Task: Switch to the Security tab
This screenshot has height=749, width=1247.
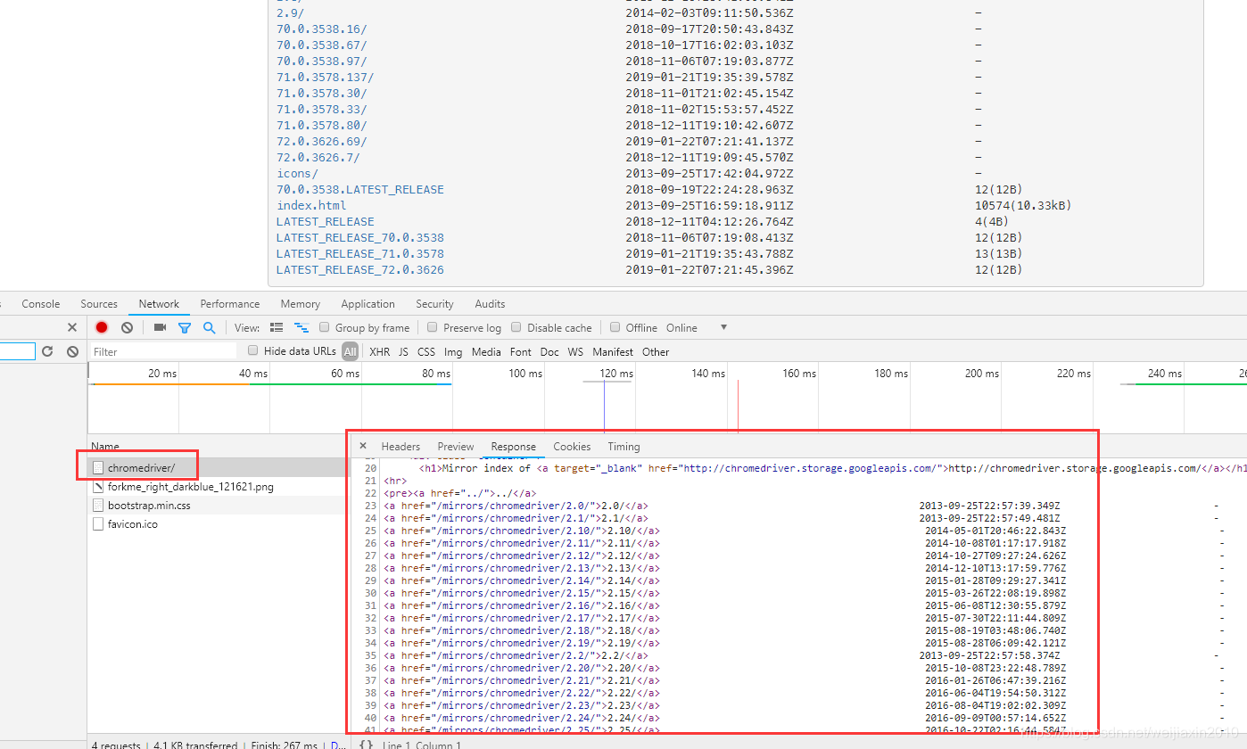Action: (x=434, y=304)
